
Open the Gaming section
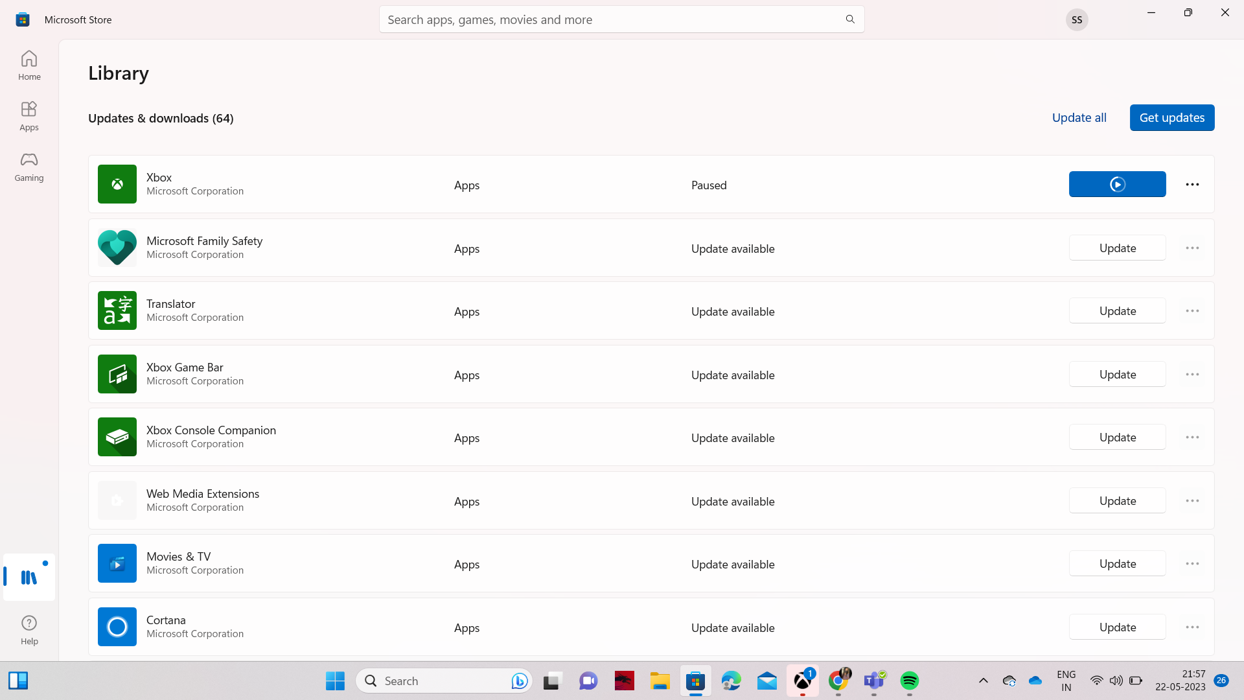click(x=29, y=167)
